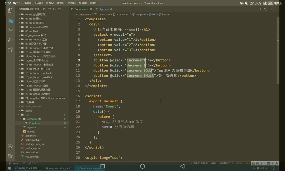Open the 帮助(H) Help menu
The height and width of the screenshot is (171, 285).
pos(94,3)
